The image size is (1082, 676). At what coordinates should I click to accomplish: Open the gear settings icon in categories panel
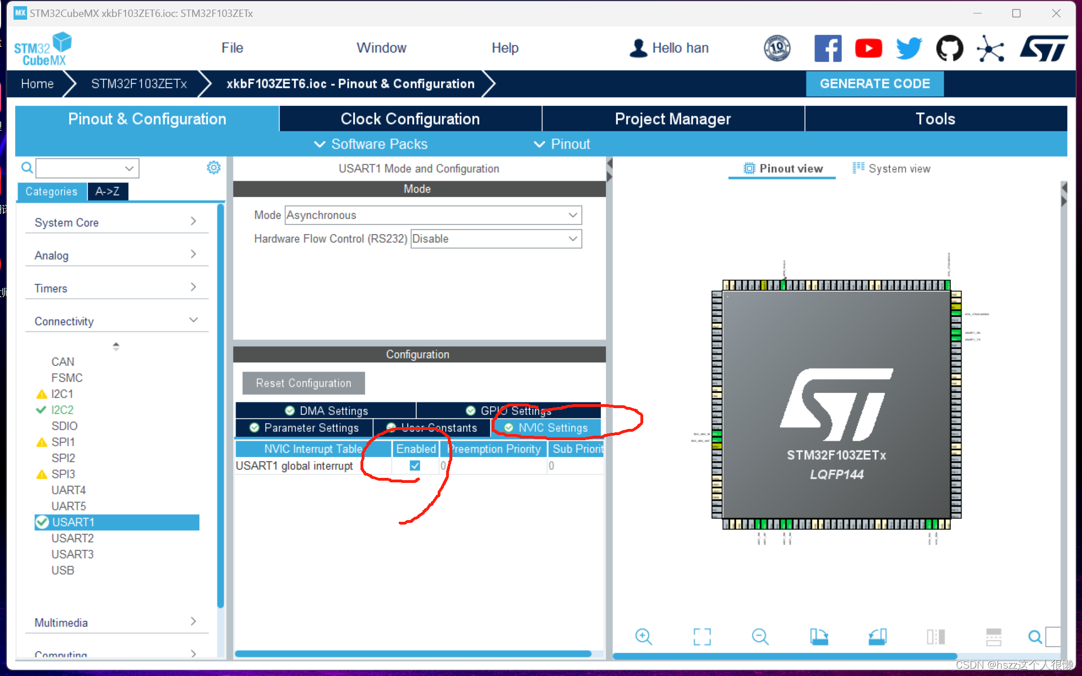click(213, 168)
